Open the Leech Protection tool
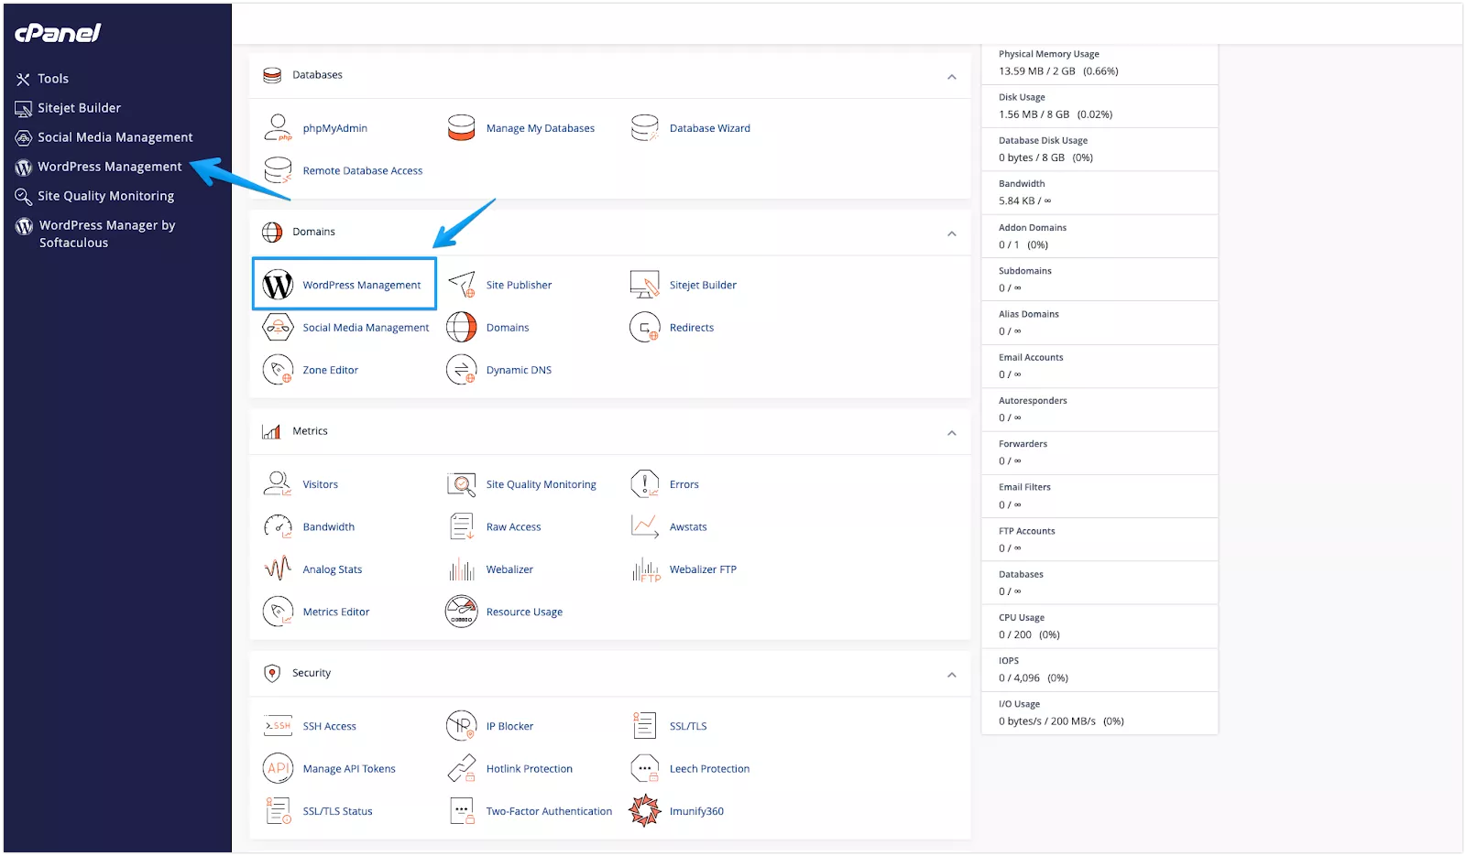The image size is (1466, 856). (709, 768)
